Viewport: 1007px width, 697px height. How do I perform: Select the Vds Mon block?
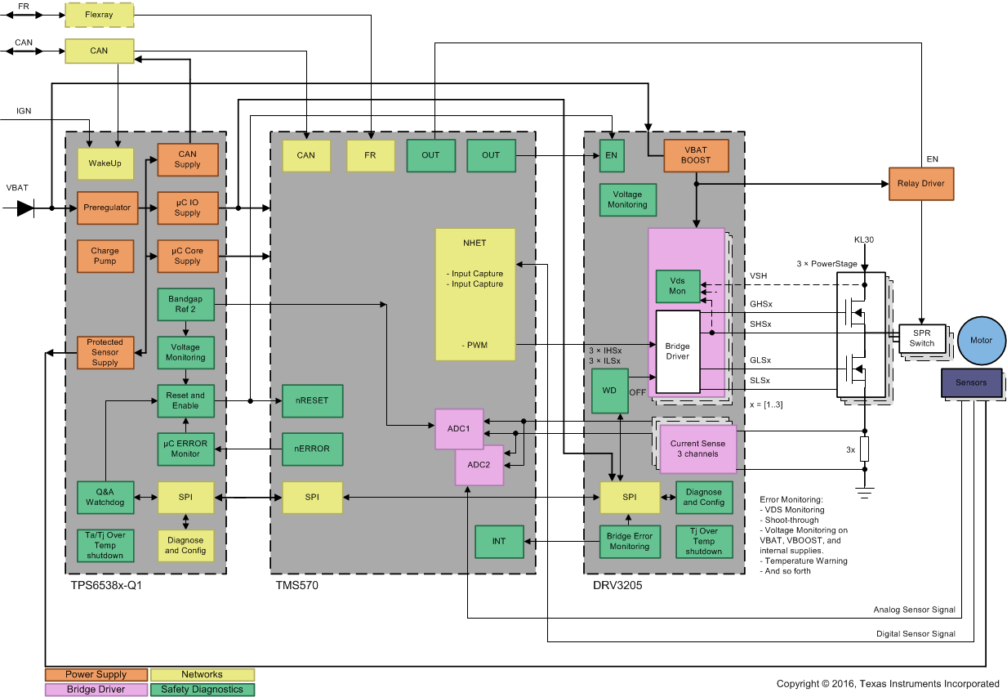pos(677,286)
